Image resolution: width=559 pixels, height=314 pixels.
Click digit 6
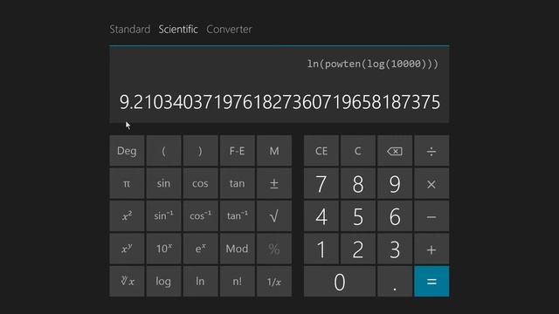(x=395, y=216)
